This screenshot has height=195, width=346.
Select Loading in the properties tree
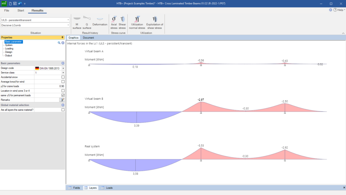coord(9,49)
